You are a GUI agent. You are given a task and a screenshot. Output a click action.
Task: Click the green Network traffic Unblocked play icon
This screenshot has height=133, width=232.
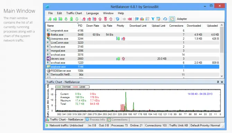point(47,125)
